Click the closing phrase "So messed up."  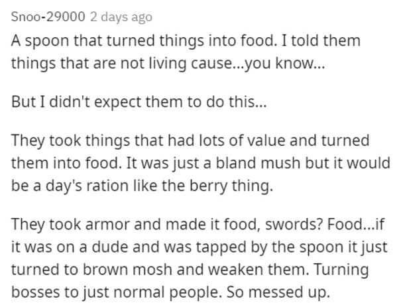coord(278,292)
